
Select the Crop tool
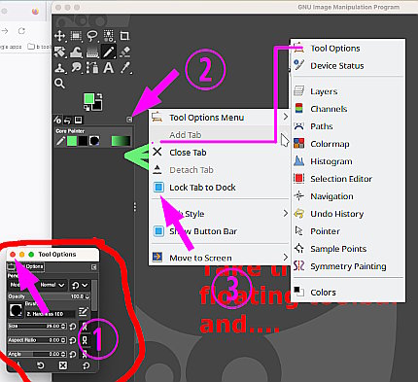click(124, 36)
